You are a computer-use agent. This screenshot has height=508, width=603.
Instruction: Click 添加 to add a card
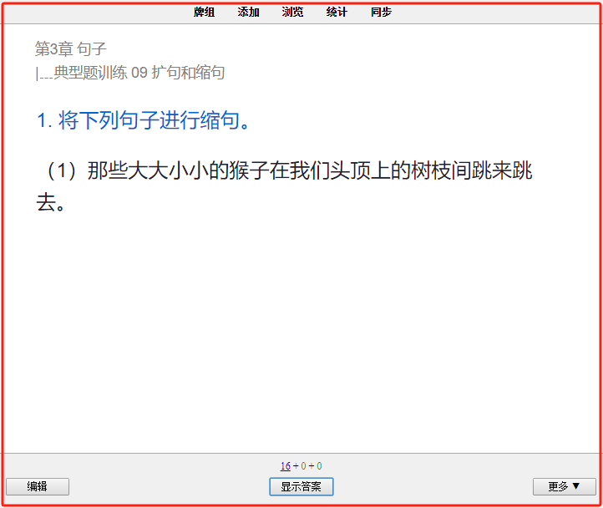pyautogui.click(x=248, y=12)
